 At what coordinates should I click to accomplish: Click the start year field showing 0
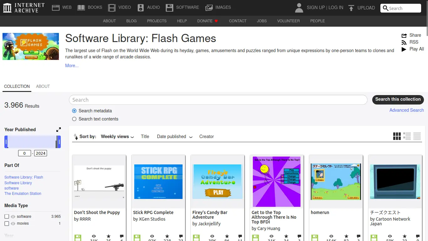[24, 153]
